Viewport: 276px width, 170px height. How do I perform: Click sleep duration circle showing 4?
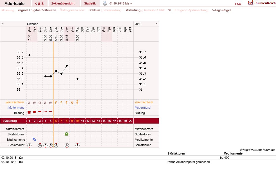[29, 145]
